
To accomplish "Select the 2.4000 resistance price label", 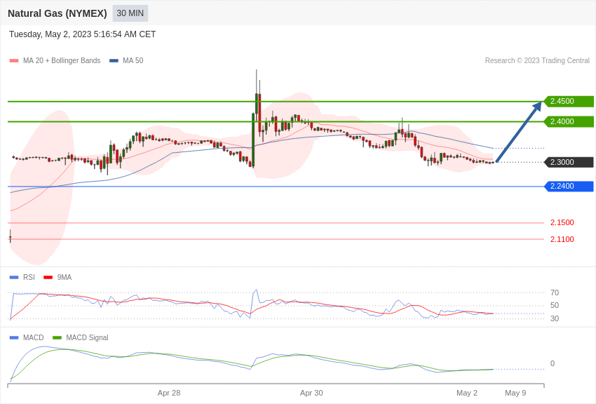I will (x=569, y=121).
